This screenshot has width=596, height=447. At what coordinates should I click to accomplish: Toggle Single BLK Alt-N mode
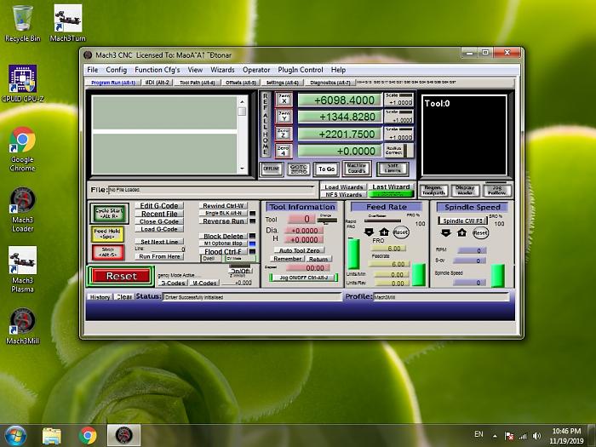[223, 213]
